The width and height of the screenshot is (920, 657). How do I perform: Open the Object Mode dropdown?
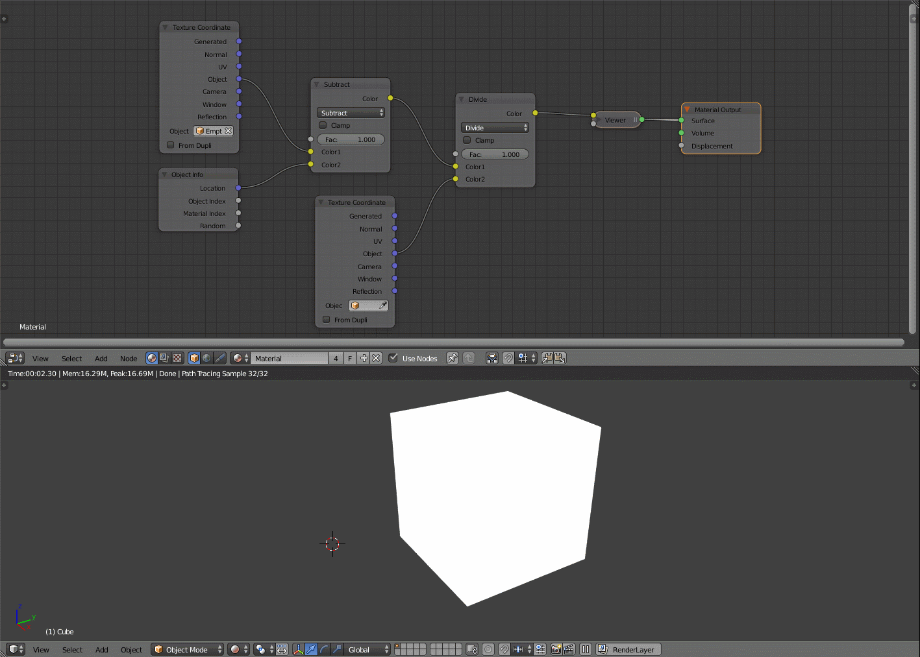click(x=187, y=649)
